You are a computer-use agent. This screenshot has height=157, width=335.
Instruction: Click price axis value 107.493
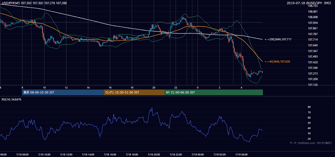point(312,57)
